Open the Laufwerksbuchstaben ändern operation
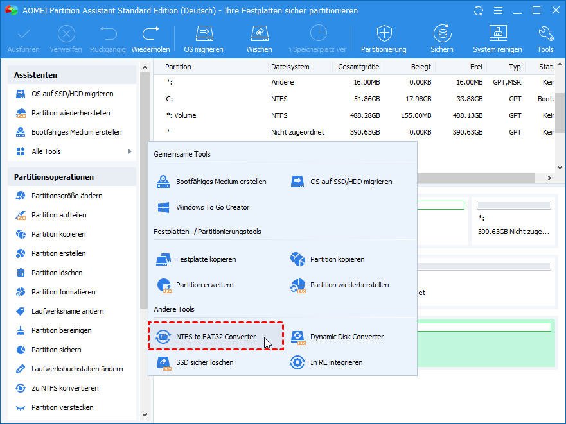The height and width of the screenshot is (424, 566). (72, 368)
